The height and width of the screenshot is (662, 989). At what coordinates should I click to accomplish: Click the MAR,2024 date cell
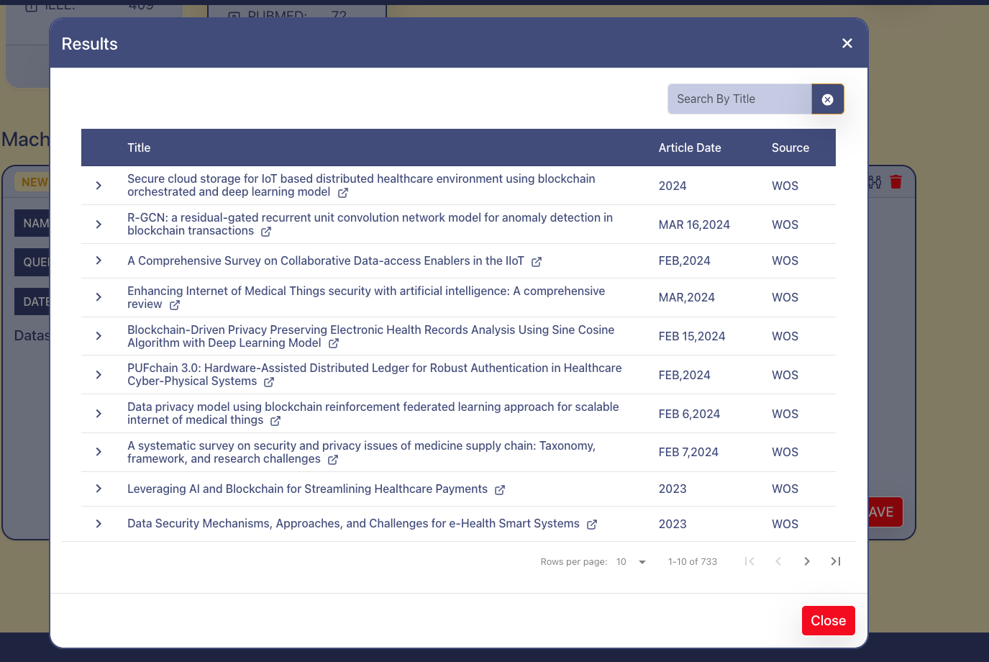tap(687, 297)
